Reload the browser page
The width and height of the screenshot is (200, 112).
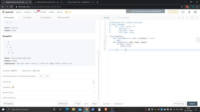click(11, 7)
